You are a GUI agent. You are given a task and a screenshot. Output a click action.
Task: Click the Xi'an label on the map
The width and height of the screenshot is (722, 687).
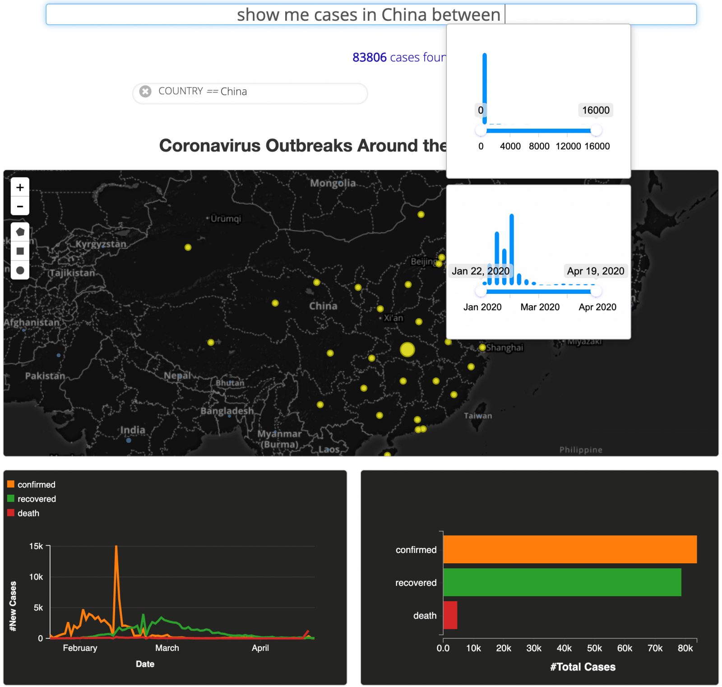[393, 318]
